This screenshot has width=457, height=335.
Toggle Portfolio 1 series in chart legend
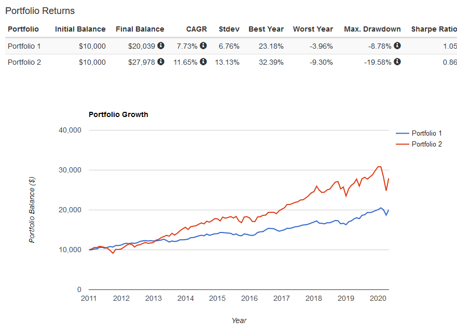(426, 134)
